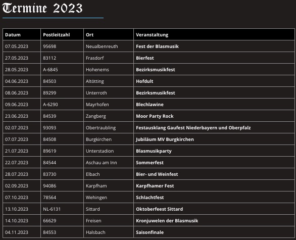Open the Schlachtfest event in Wehingen
This screenshot has width=296, height=240.
150,198
